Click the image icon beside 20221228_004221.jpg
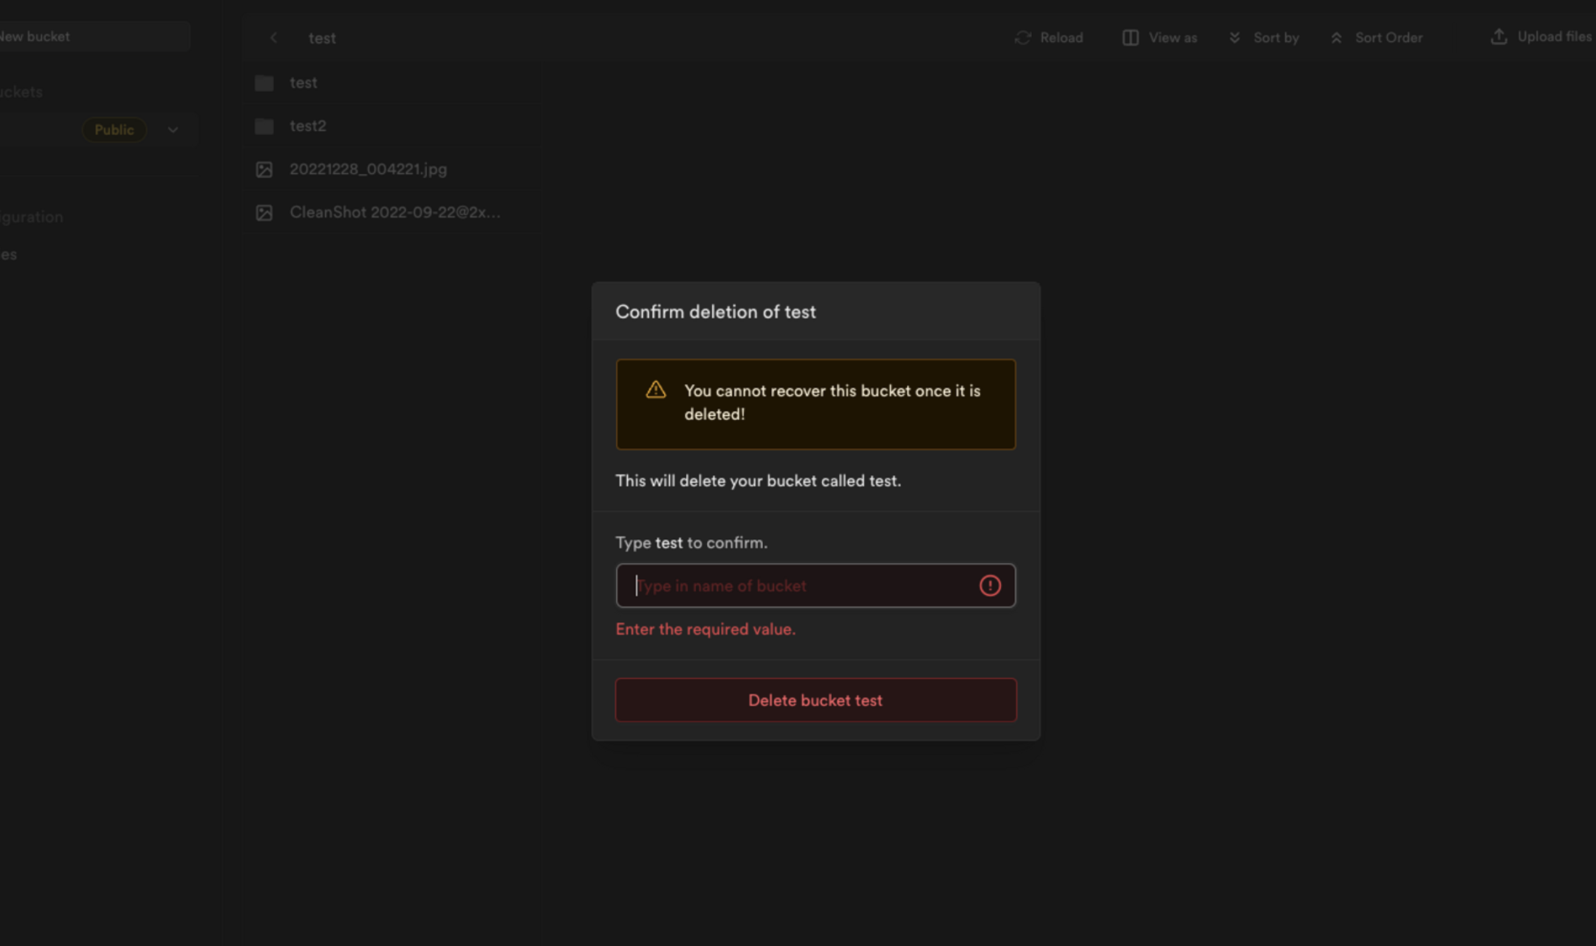The height and width of the screenshot is (946, 1596). click(x=264, y=169)
